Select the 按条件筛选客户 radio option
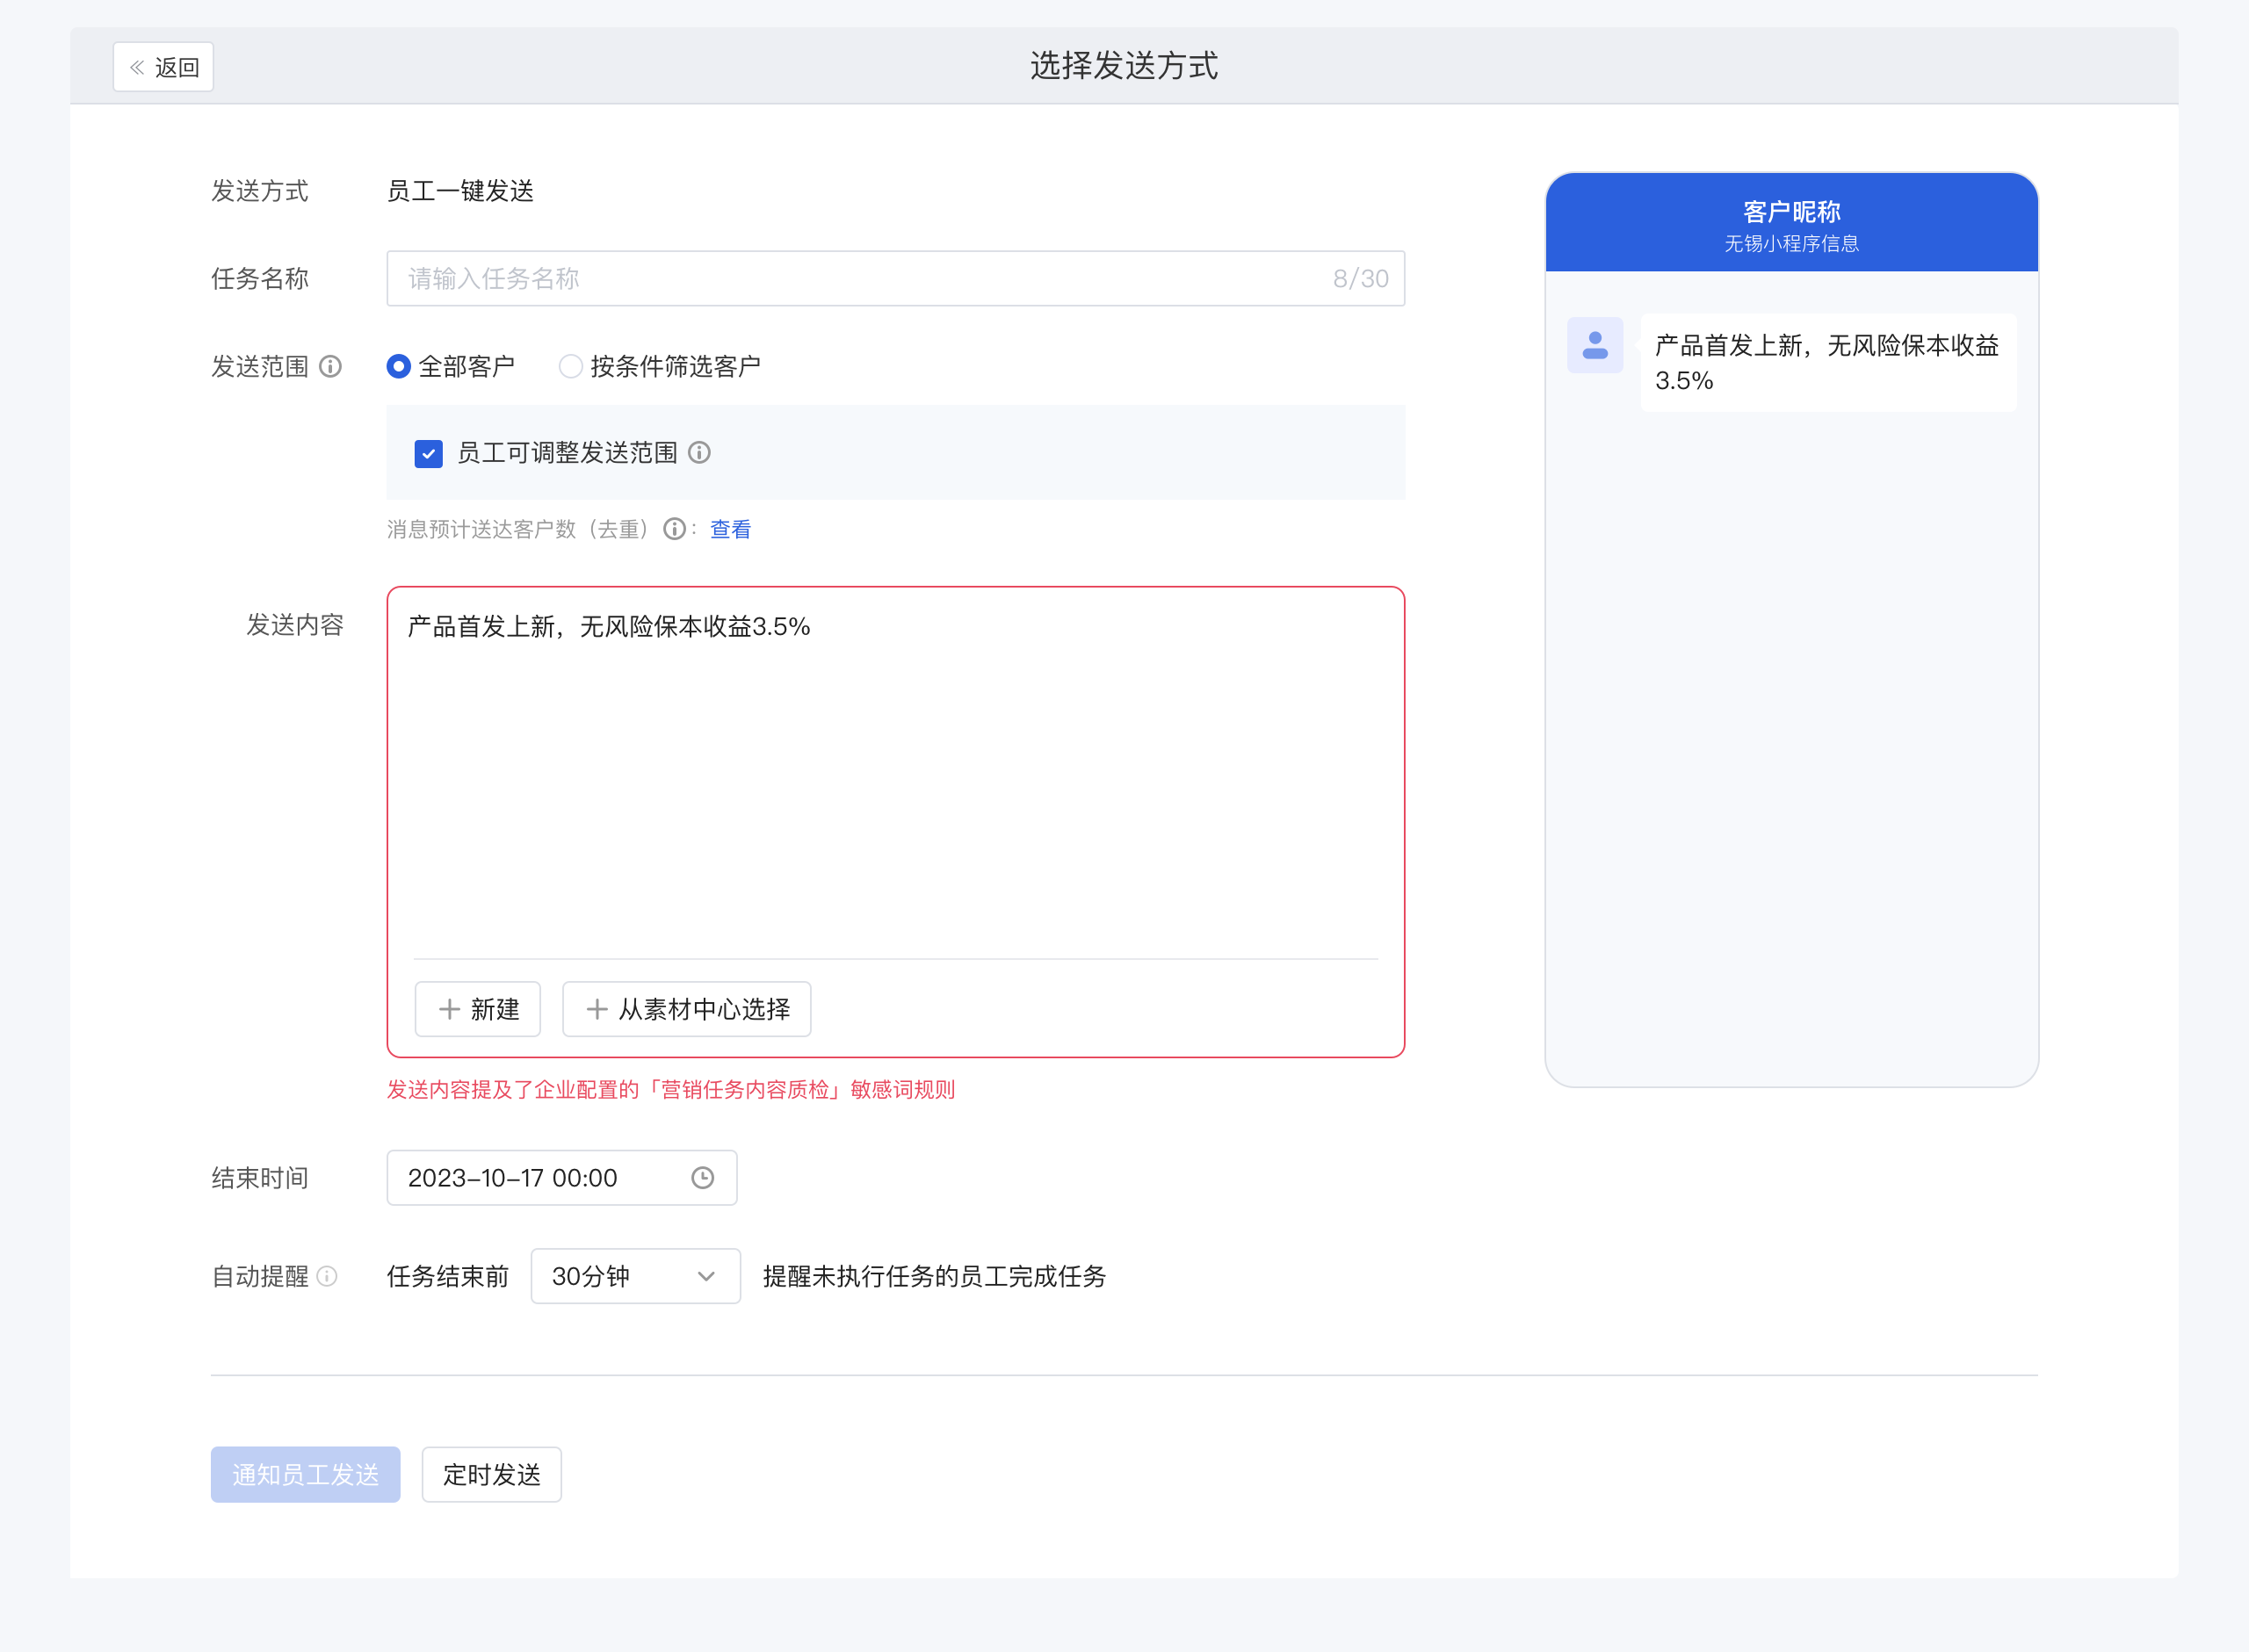2249x1652 pixels. click(660, 367)
